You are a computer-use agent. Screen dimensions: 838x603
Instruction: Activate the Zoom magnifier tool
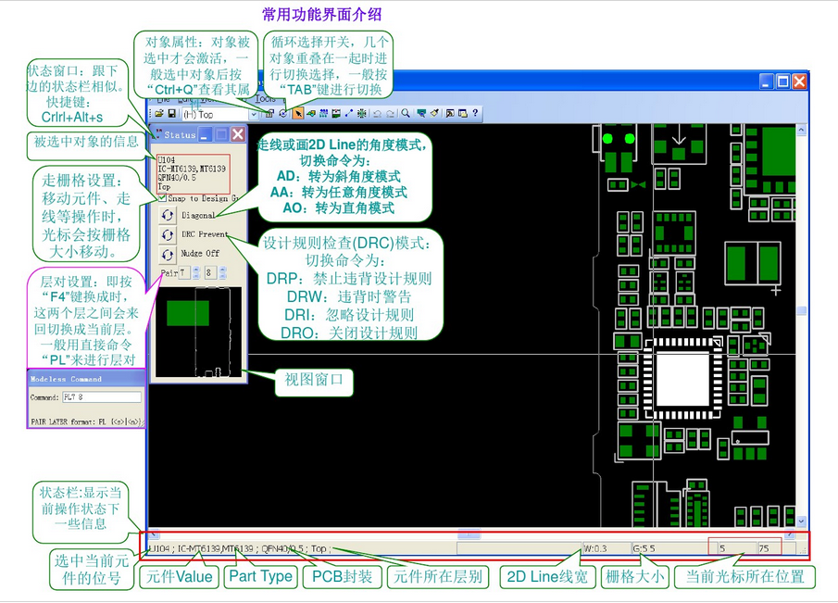pos(405,114)
